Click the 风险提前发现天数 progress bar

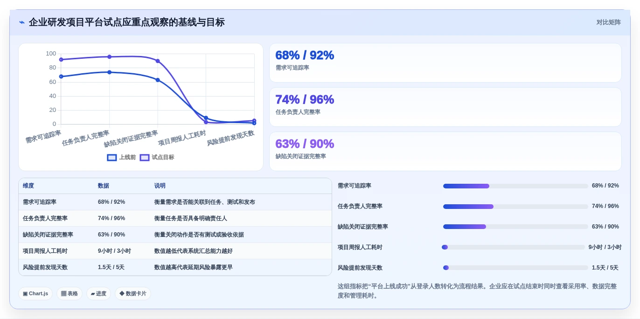[515, 268]
